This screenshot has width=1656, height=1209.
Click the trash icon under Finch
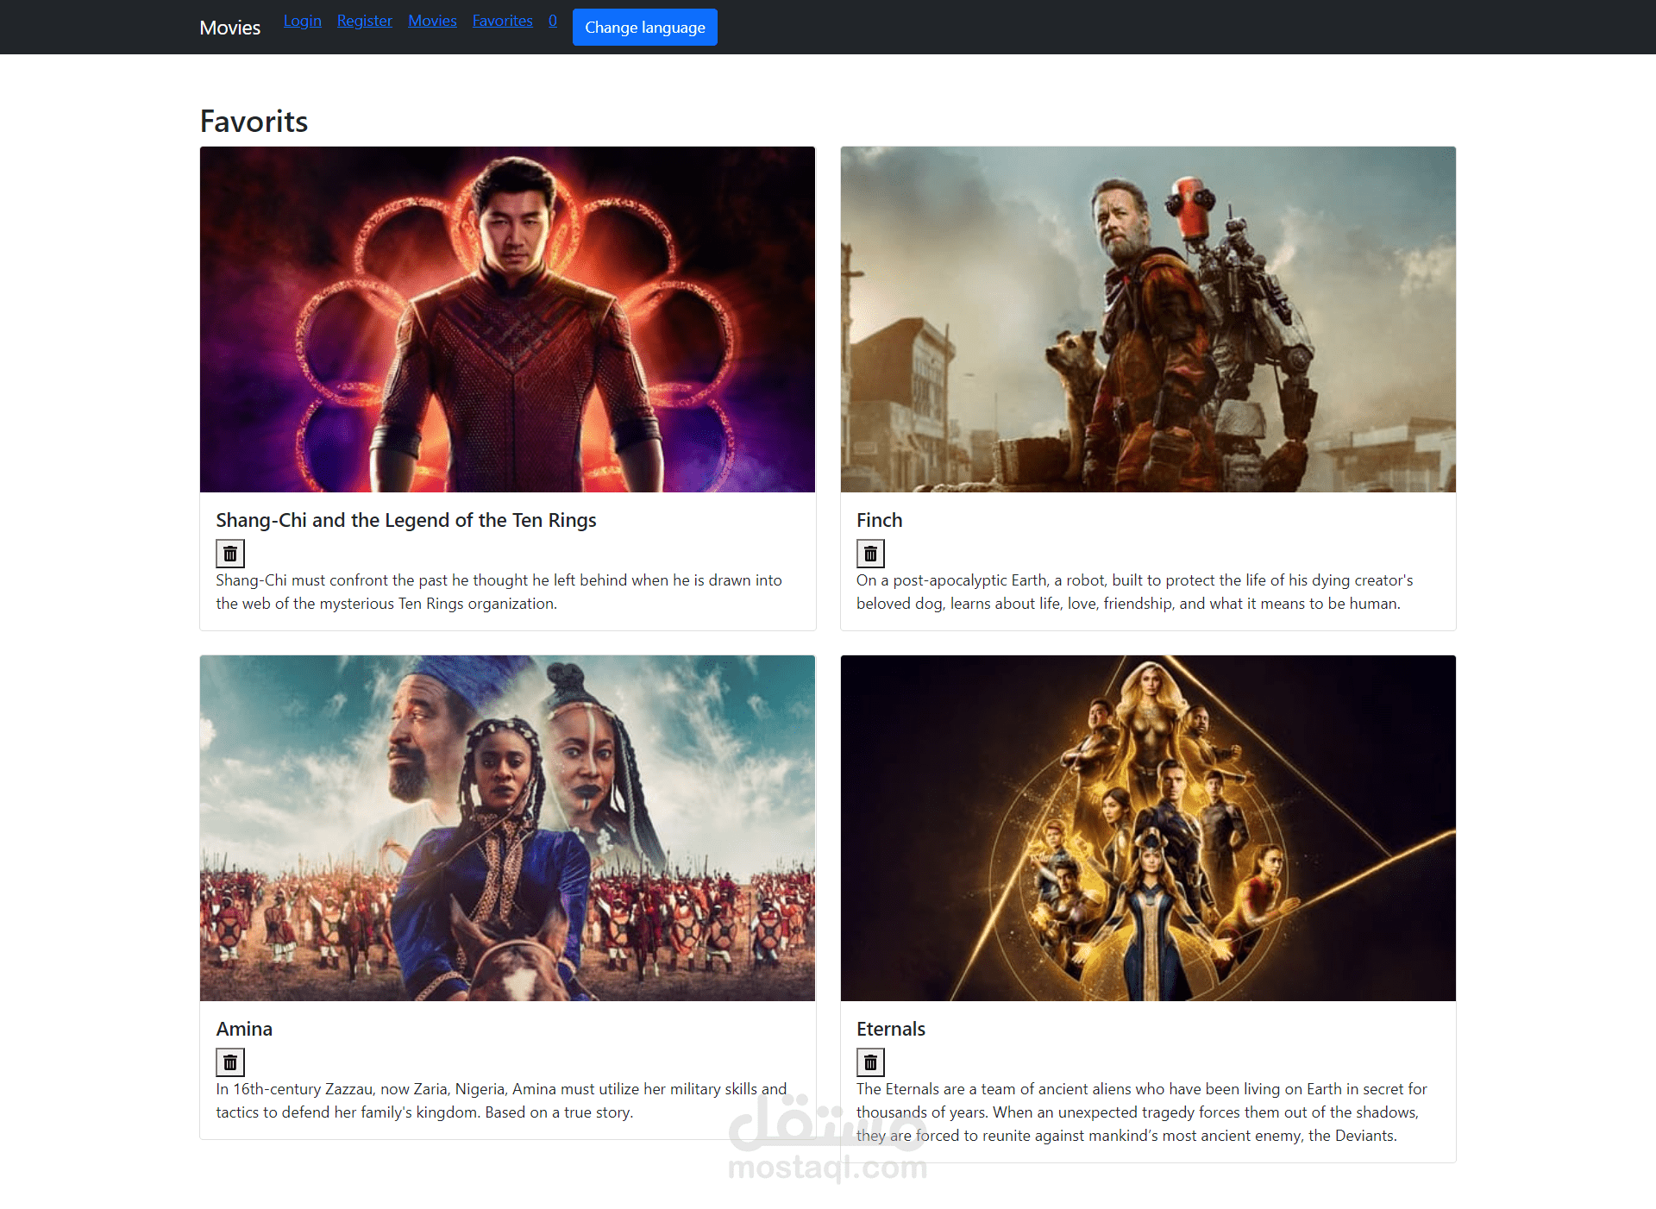(x=870, y=554)
